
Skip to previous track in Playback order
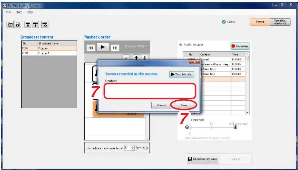[x=91, y=48]
